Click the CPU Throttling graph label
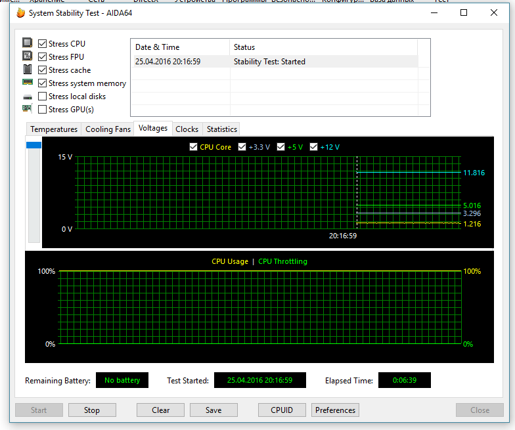Screen dimensions: 515x430 tap(282, 261)
